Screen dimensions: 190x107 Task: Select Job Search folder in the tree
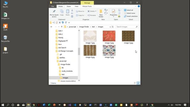(62, 48)
